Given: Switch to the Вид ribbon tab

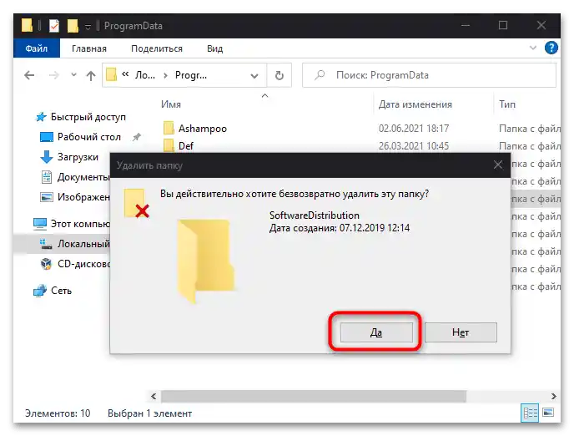Looking at the screenshot, I should 215,48.
